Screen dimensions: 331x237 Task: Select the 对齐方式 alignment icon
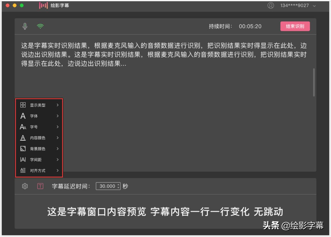point(23,170)
